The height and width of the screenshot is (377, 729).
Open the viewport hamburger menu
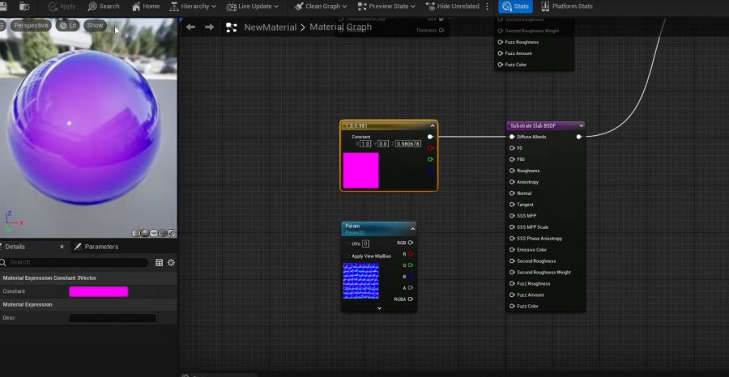coord(2,26)
